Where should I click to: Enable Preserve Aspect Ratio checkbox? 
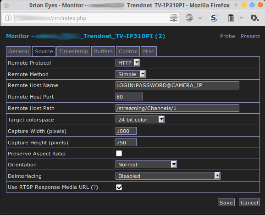119,154
